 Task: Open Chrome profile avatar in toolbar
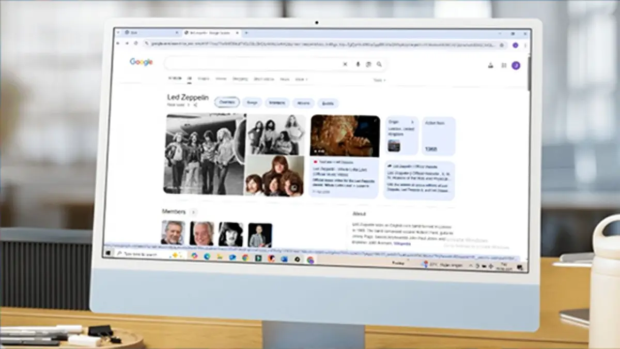point(515,45)
